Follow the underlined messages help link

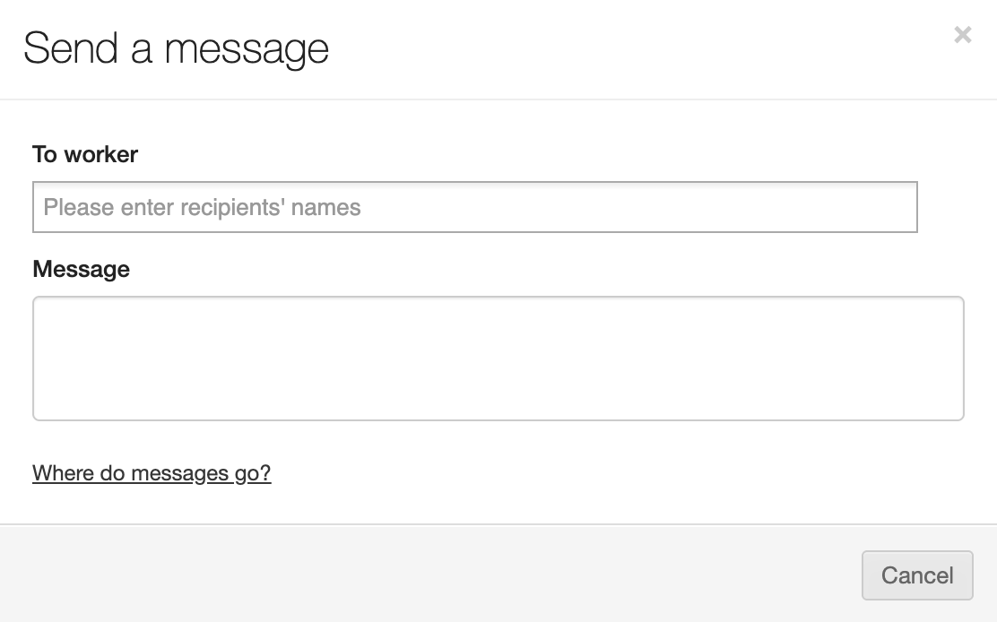coord(152,472)
